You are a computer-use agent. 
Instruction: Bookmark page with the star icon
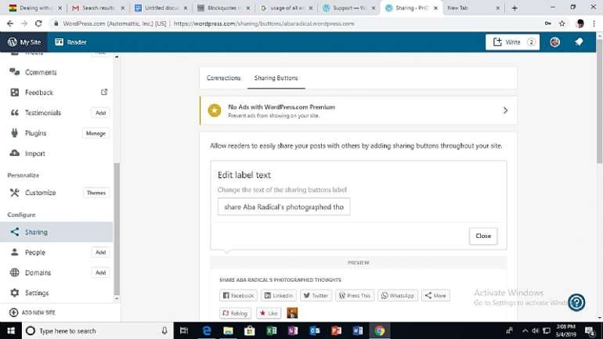561,23
